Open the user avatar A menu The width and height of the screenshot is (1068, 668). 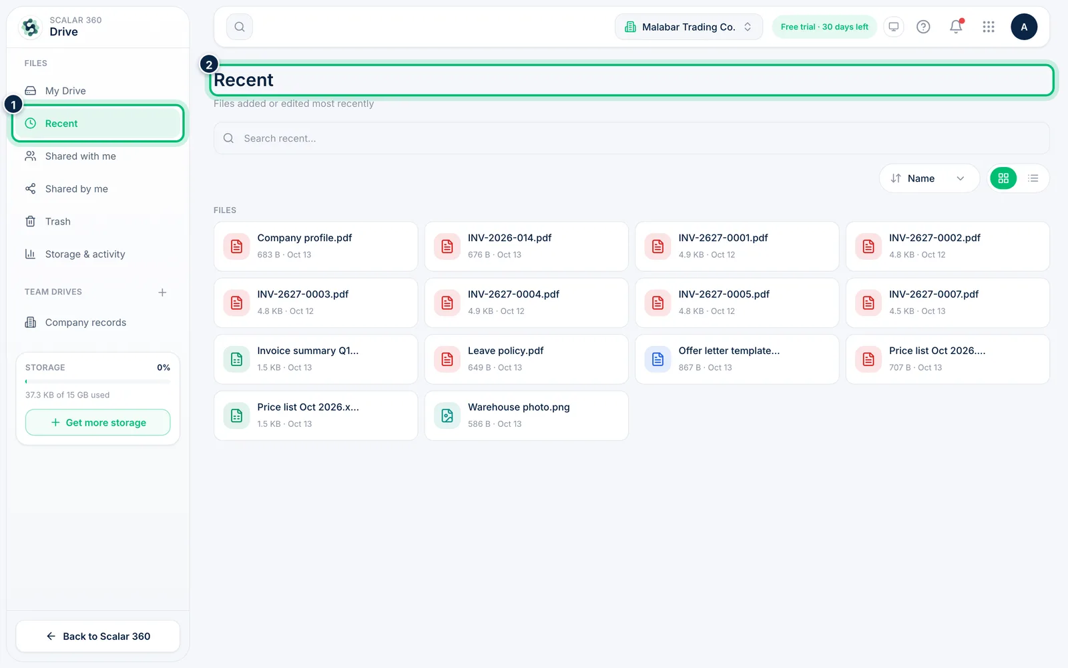[1024, 27]
